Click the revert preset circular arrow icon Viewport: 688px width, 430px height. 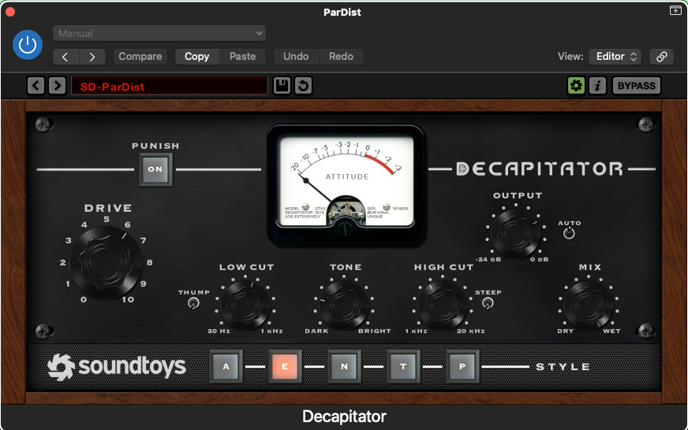pos(303,85)
